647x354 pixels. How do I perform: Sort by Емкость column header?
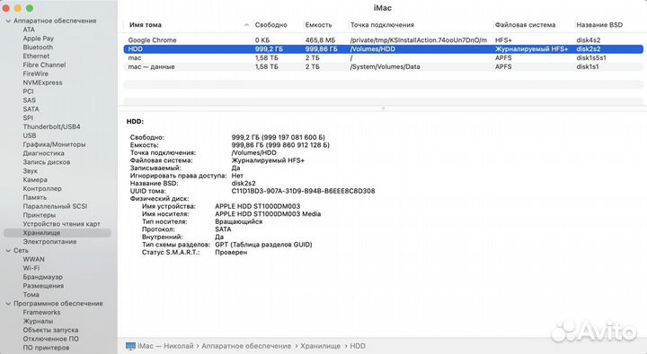[318, 25]
